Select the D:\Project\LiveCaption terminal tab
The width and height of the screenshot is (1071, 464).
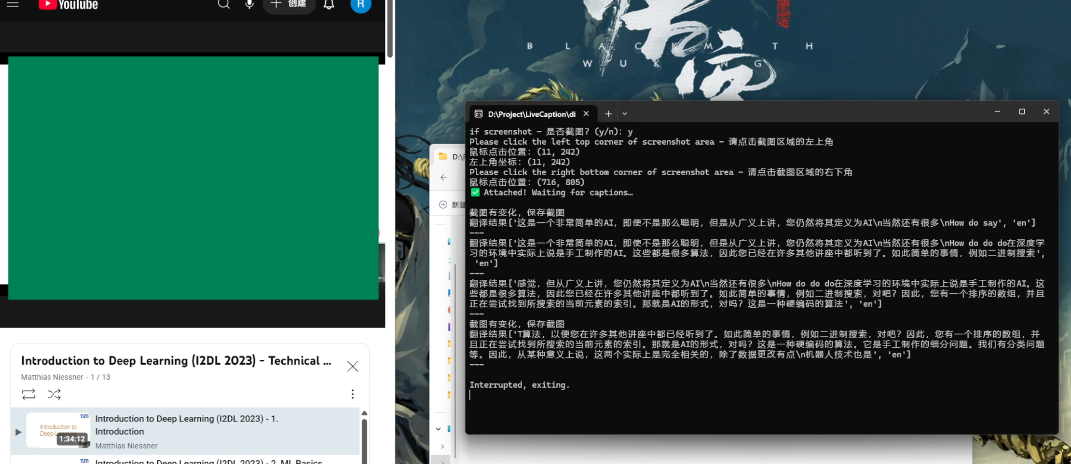[531, 114]
